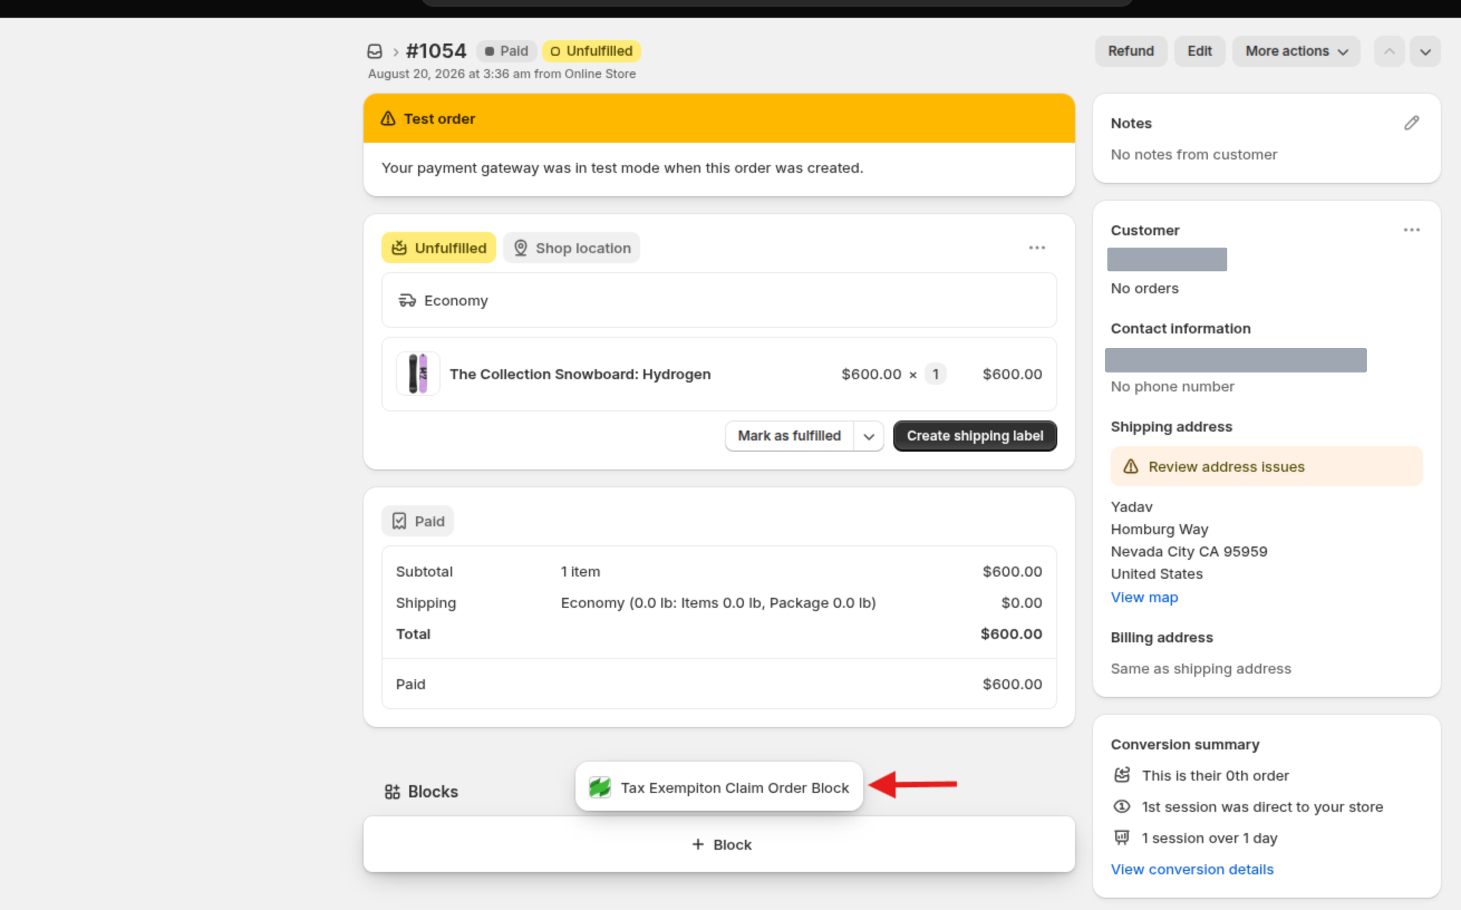Click the orders inbox breadcrumb icon
This screenshot has width=1461, height=910.
[374, 51]
